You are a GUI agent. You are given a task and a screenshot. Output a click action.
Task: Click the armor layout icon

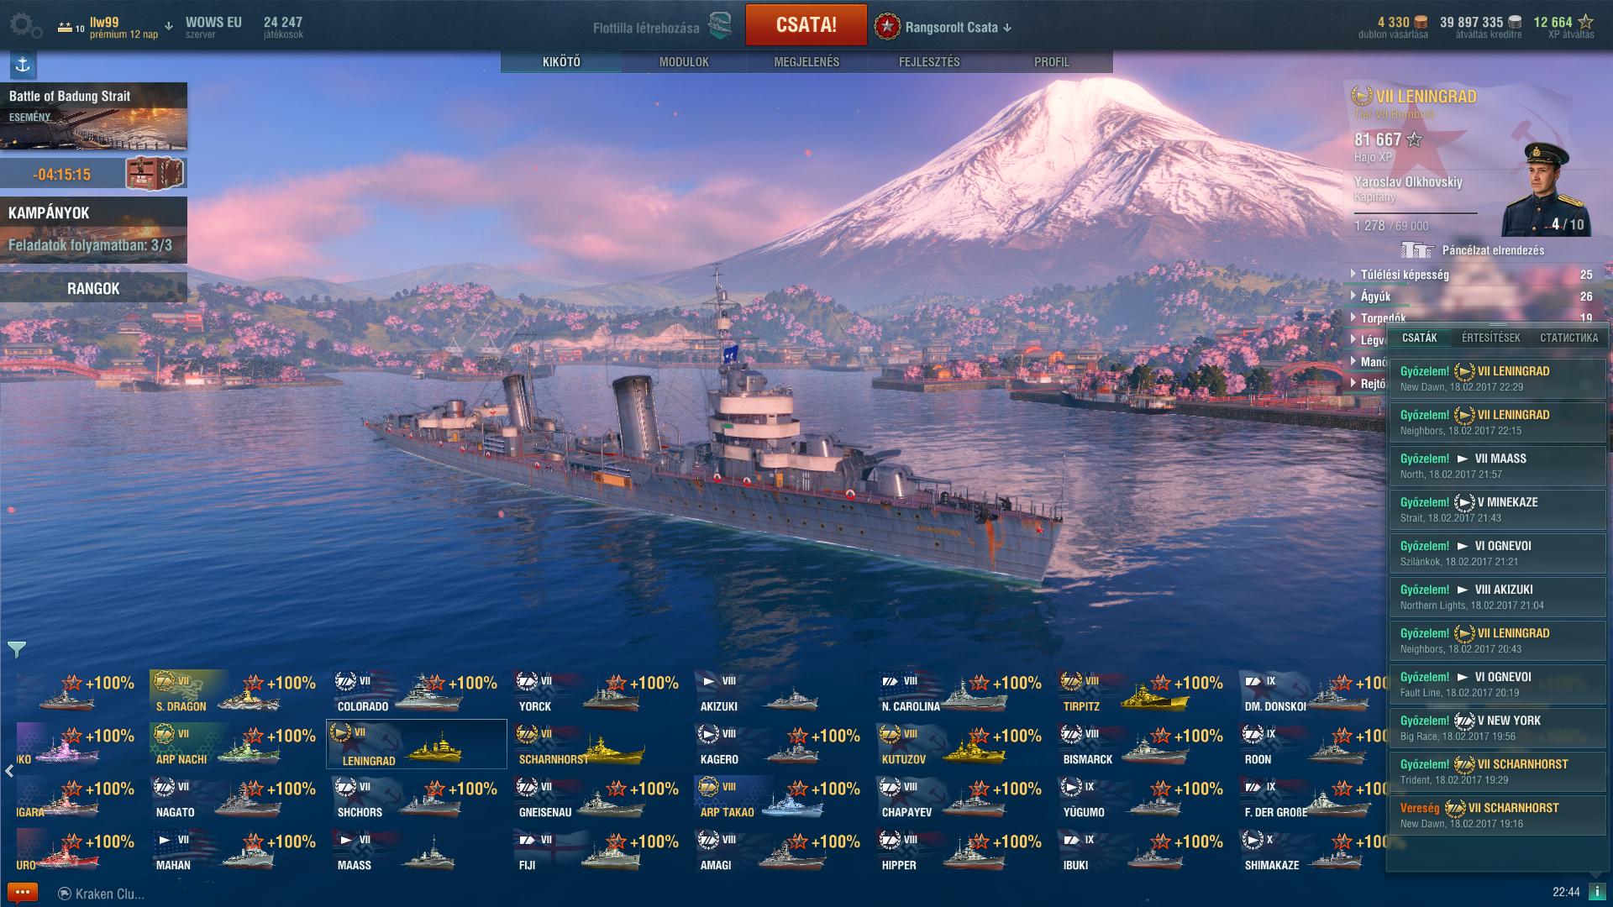pyautogui.click(x=1417, y=250)
